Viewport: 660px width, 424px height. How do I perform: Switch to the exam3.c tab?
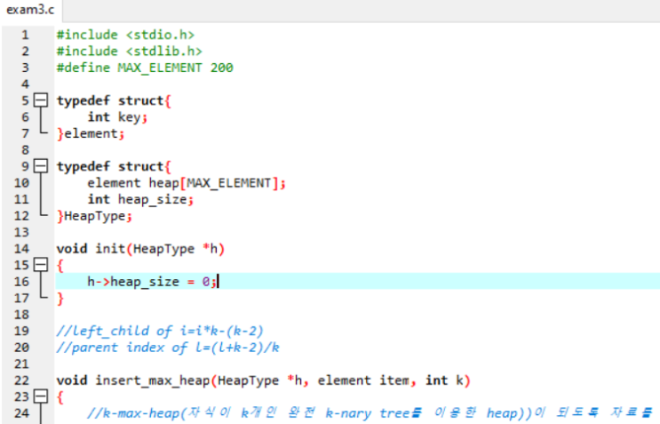click(30, 9)
